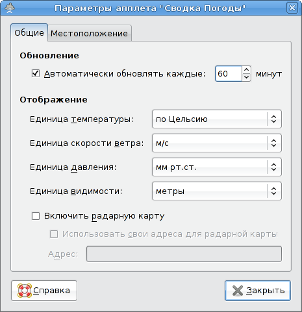Viewport: 302px width, 312px height.
Task: Open the Единица давления dropdown
Action: pos(217,167)
